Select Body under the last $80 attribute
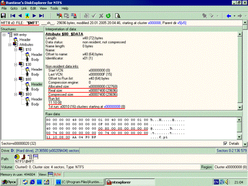248x186 pixels. [35, 104]
